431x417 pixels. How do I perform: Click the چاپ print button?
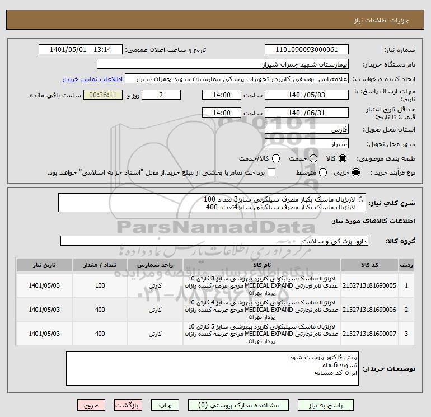point(165,405)
